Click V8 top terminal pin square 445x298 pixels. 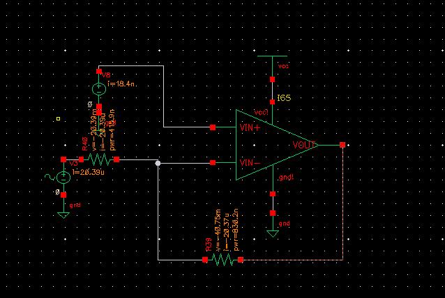pos(99,71)
